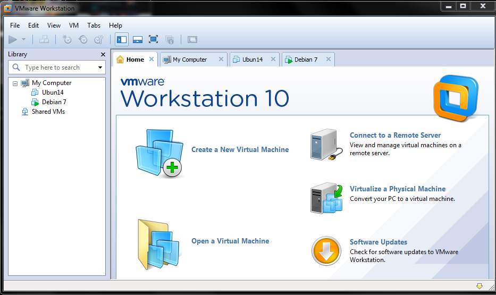Screen dimensions: 496x295
Task: Click the Unity mode toolbar icon
Action: tap(170, 39)
